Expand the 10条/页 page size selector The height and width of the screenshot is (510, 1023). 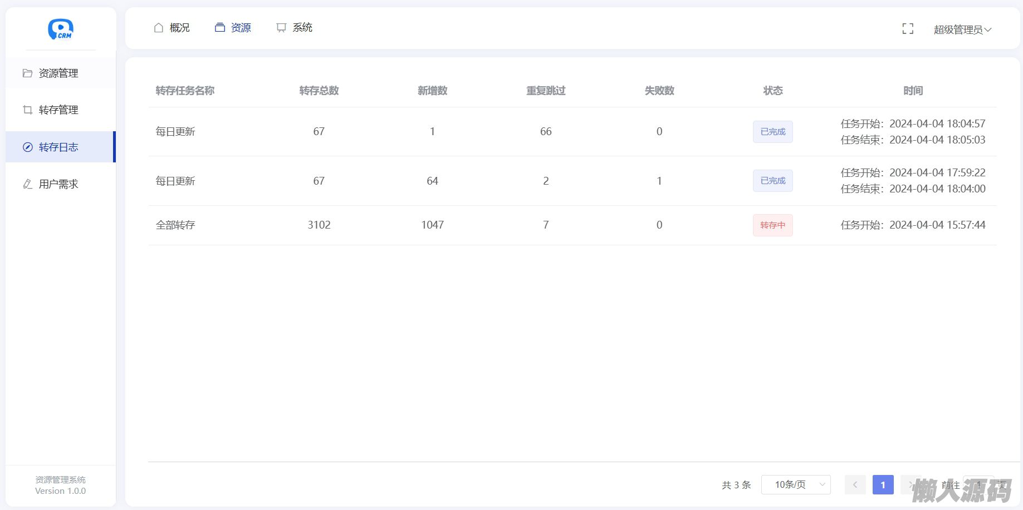(795, 485)
